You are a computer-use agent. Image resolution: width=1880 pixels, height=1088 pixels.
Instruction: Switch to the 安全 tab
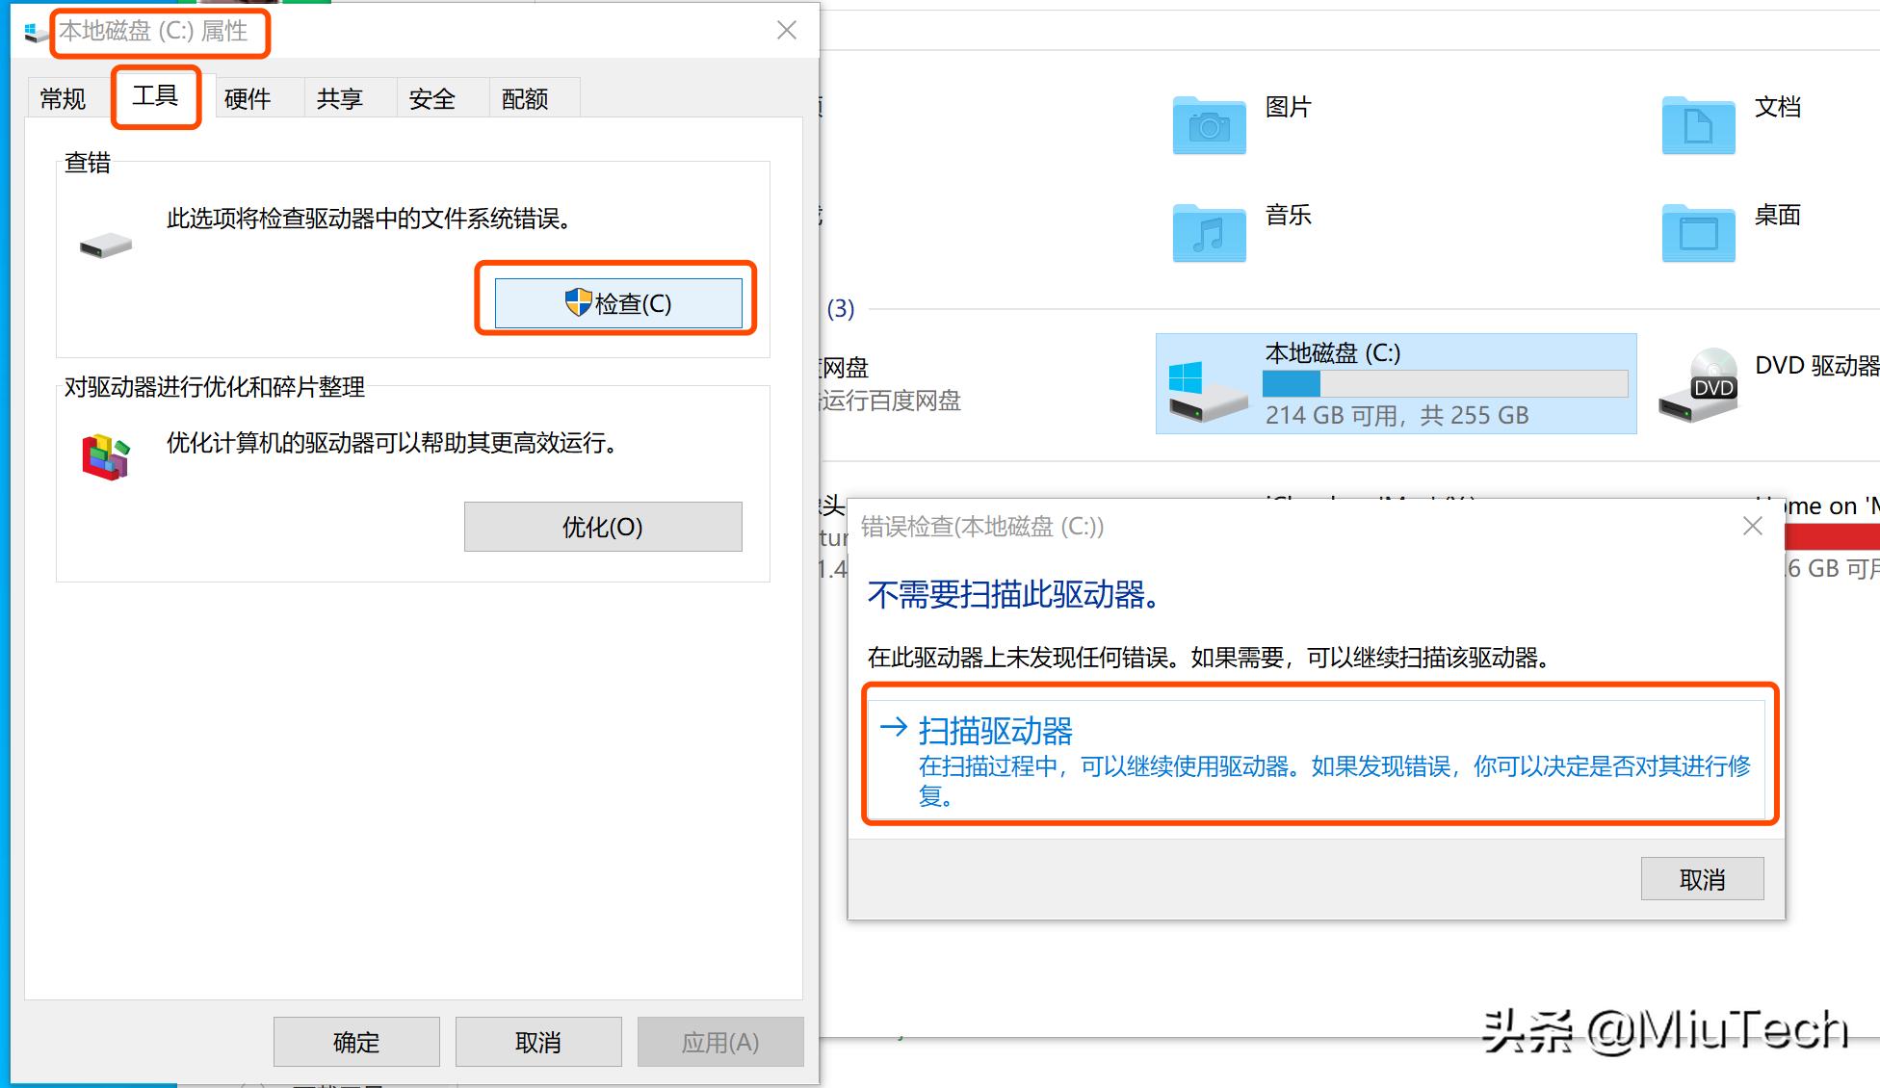(431, 97)
